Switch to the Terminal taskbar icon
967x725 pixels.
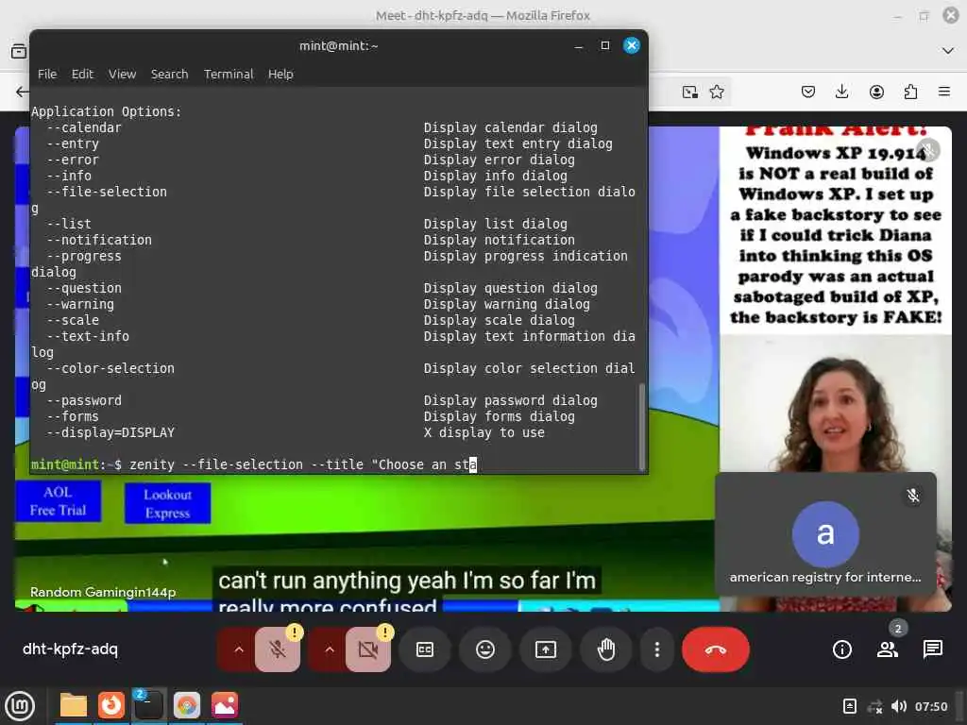(x=148, y=705)
